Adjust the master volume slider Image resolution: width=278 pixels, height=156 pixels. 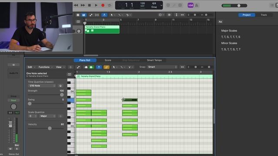tap(239, 6)
